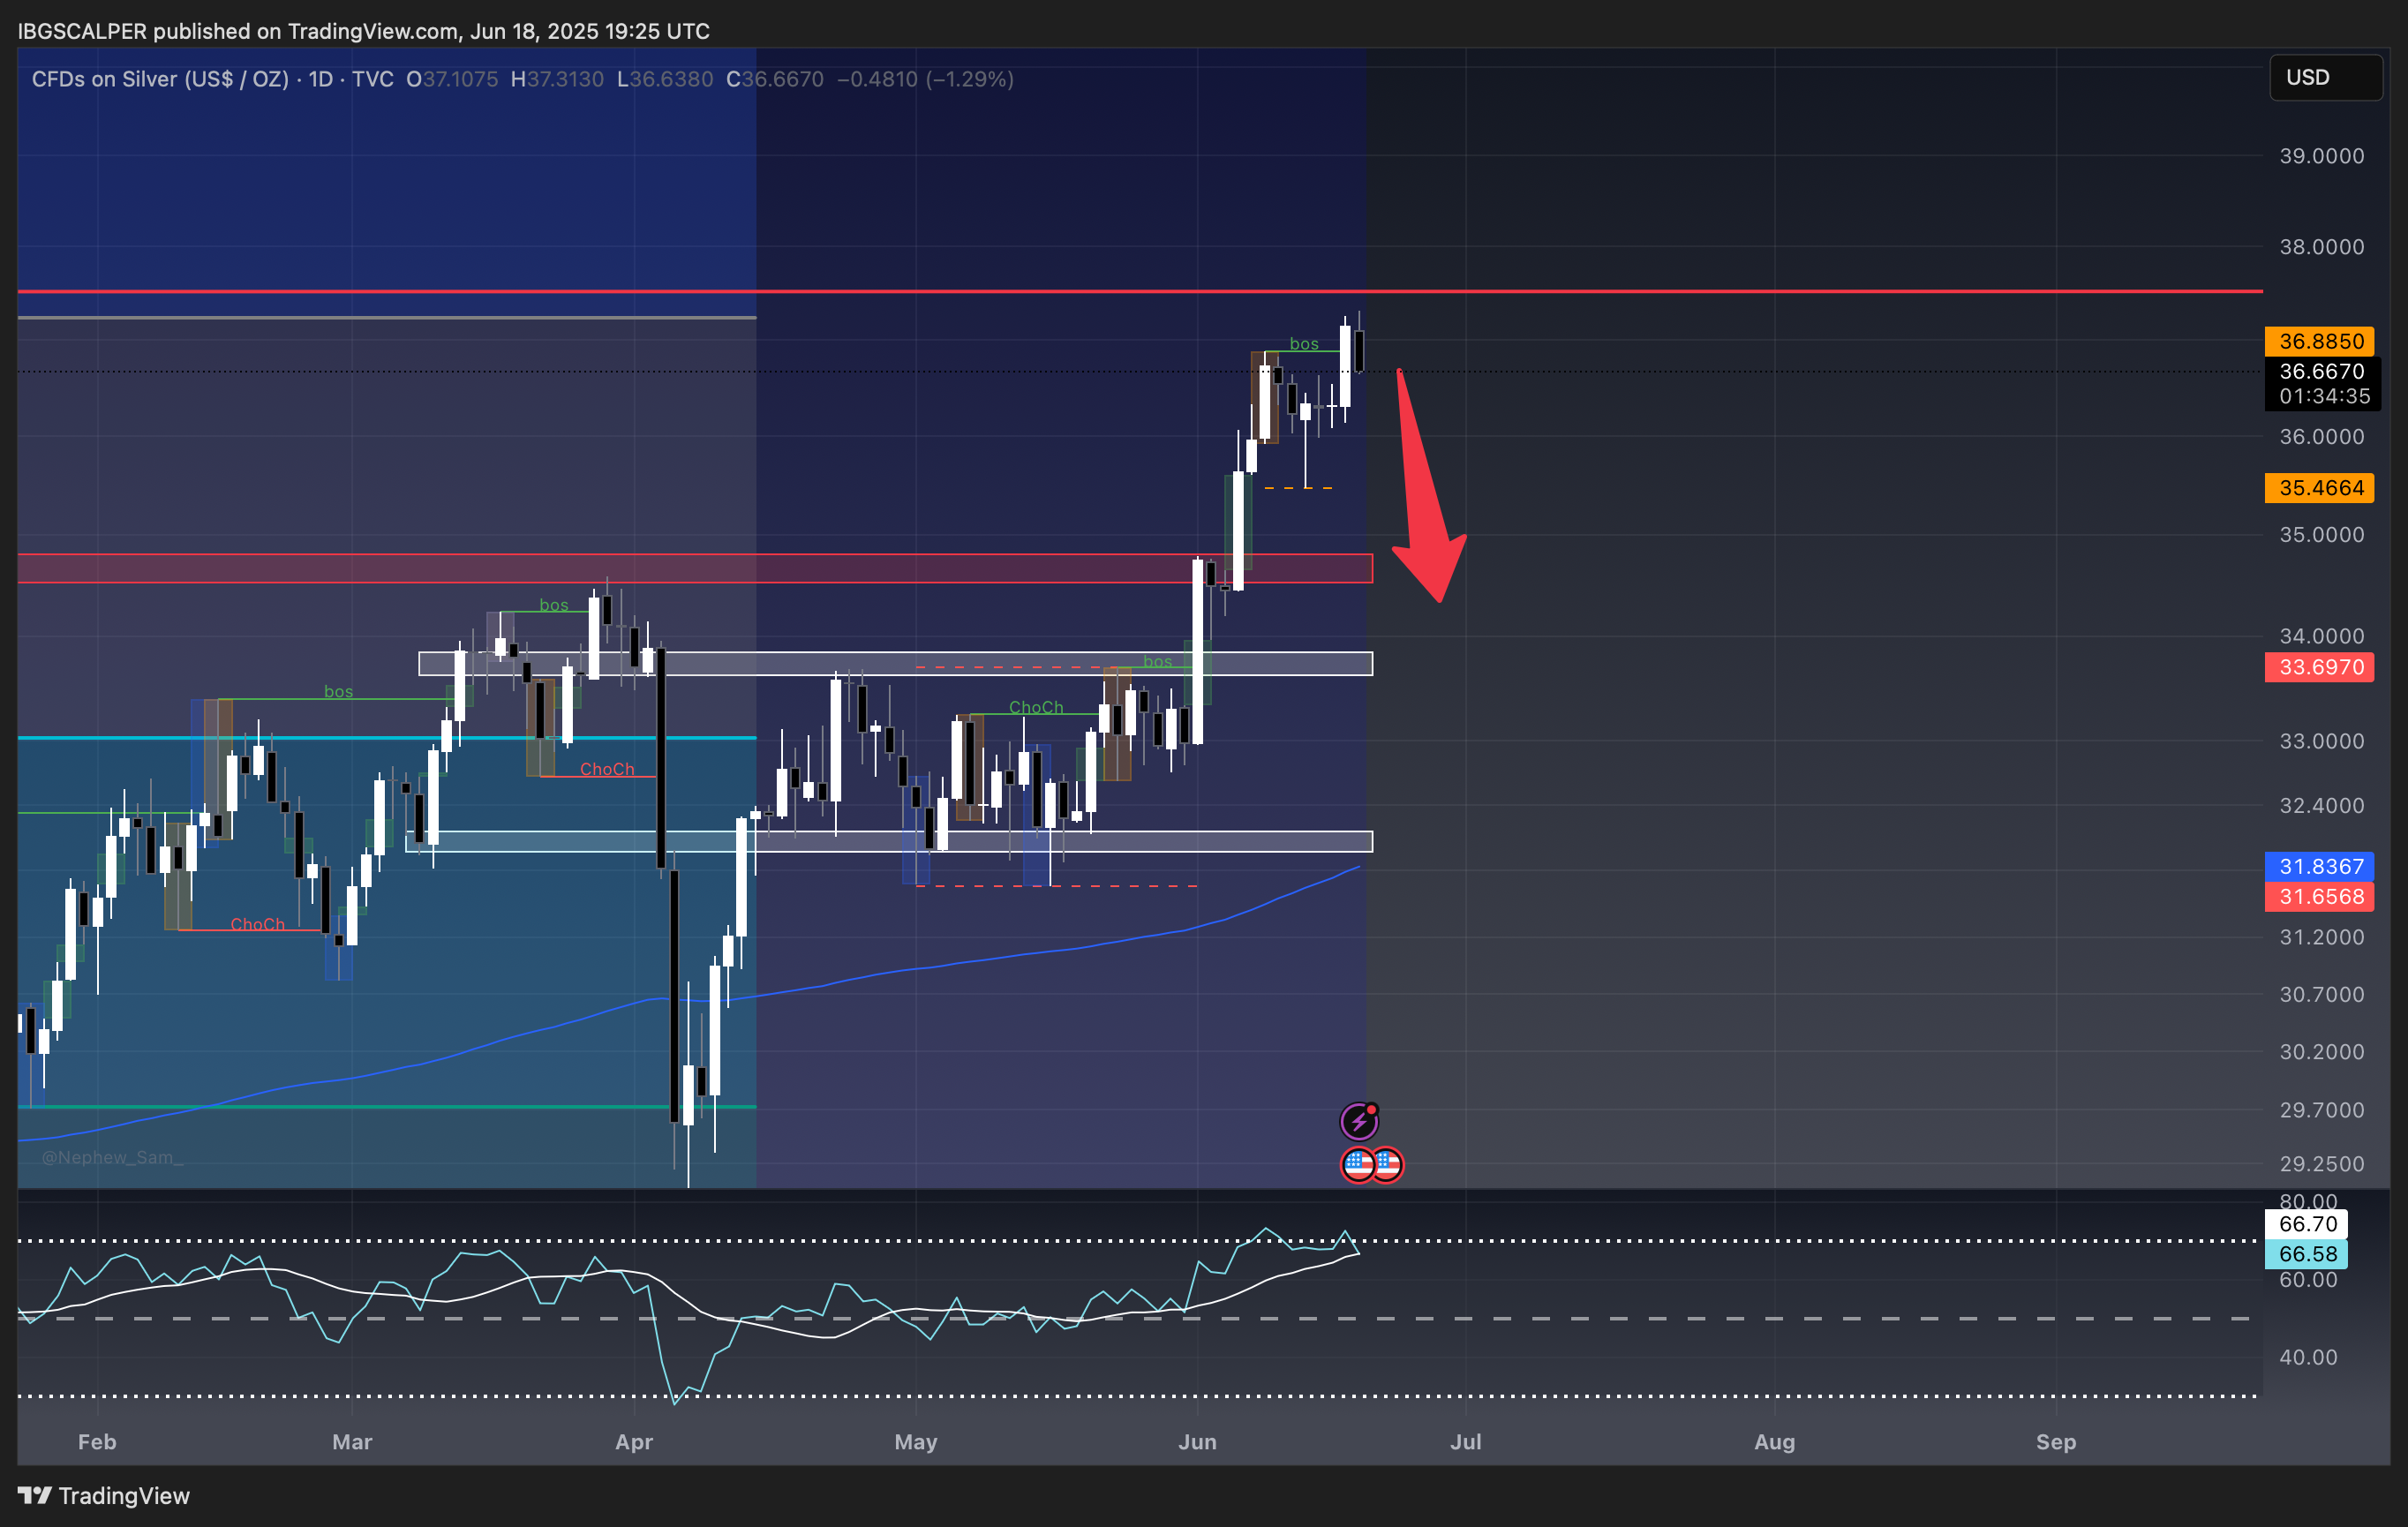
Task: Click the close value C36.6670
Action: coord(775,79)
